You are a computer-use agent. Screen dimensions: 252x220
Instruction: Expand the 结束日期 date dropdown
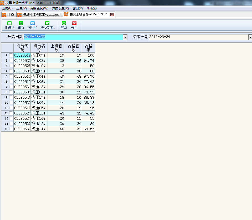click(x=250, y=37)
